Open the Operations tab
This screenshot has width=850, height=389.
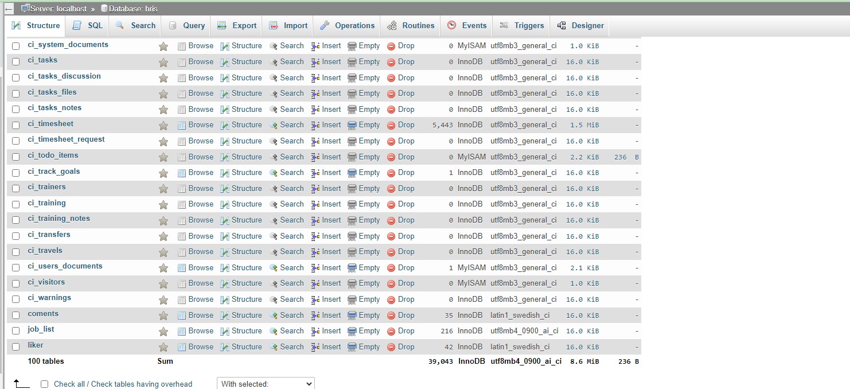[x=348, y=26]
